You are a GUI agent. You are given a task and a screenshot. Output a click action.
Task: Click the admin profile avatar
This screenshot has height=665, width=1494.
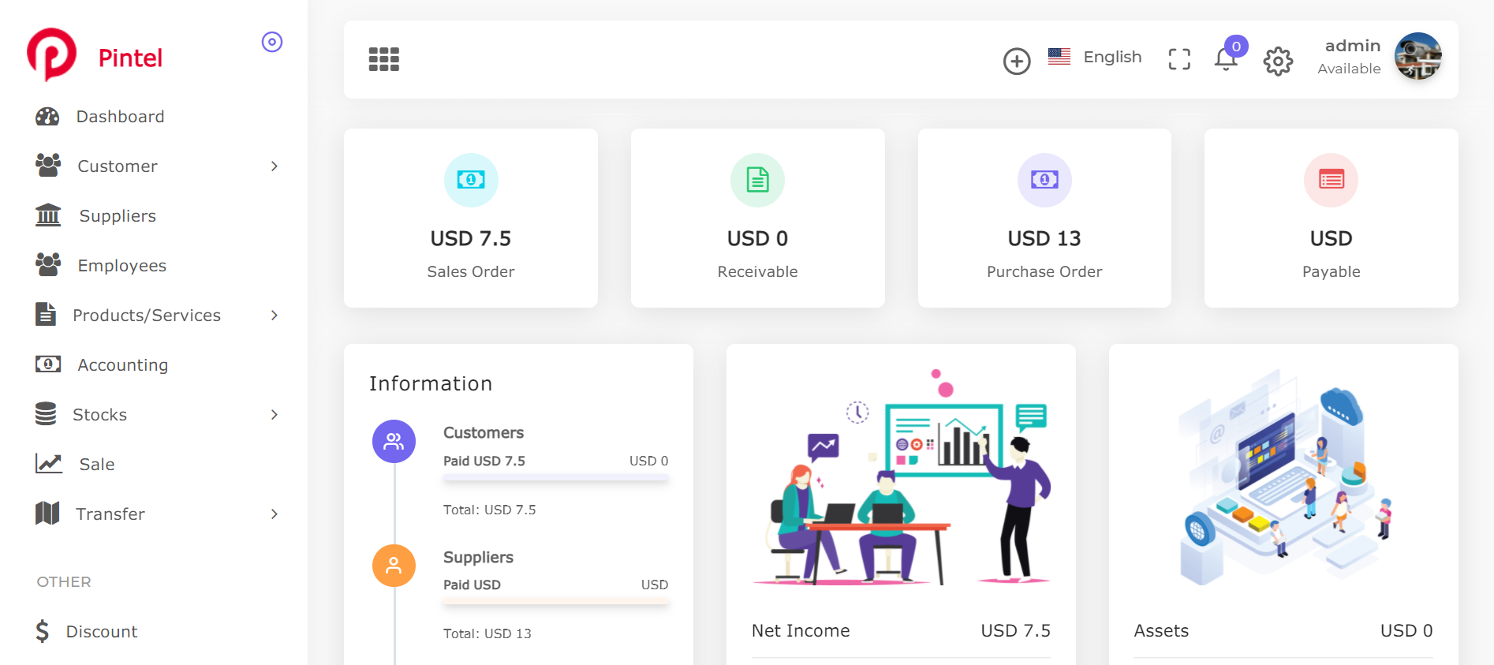pyautogui.click(x=1417, y=56)
